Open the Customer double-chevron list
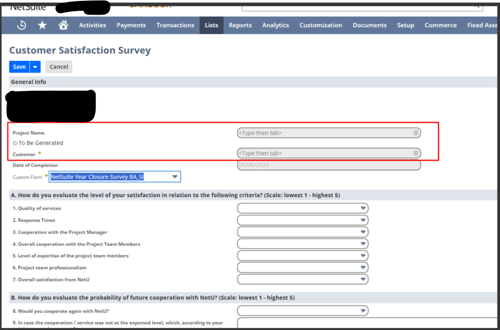The image size is (500, 330). click(416, 153)
